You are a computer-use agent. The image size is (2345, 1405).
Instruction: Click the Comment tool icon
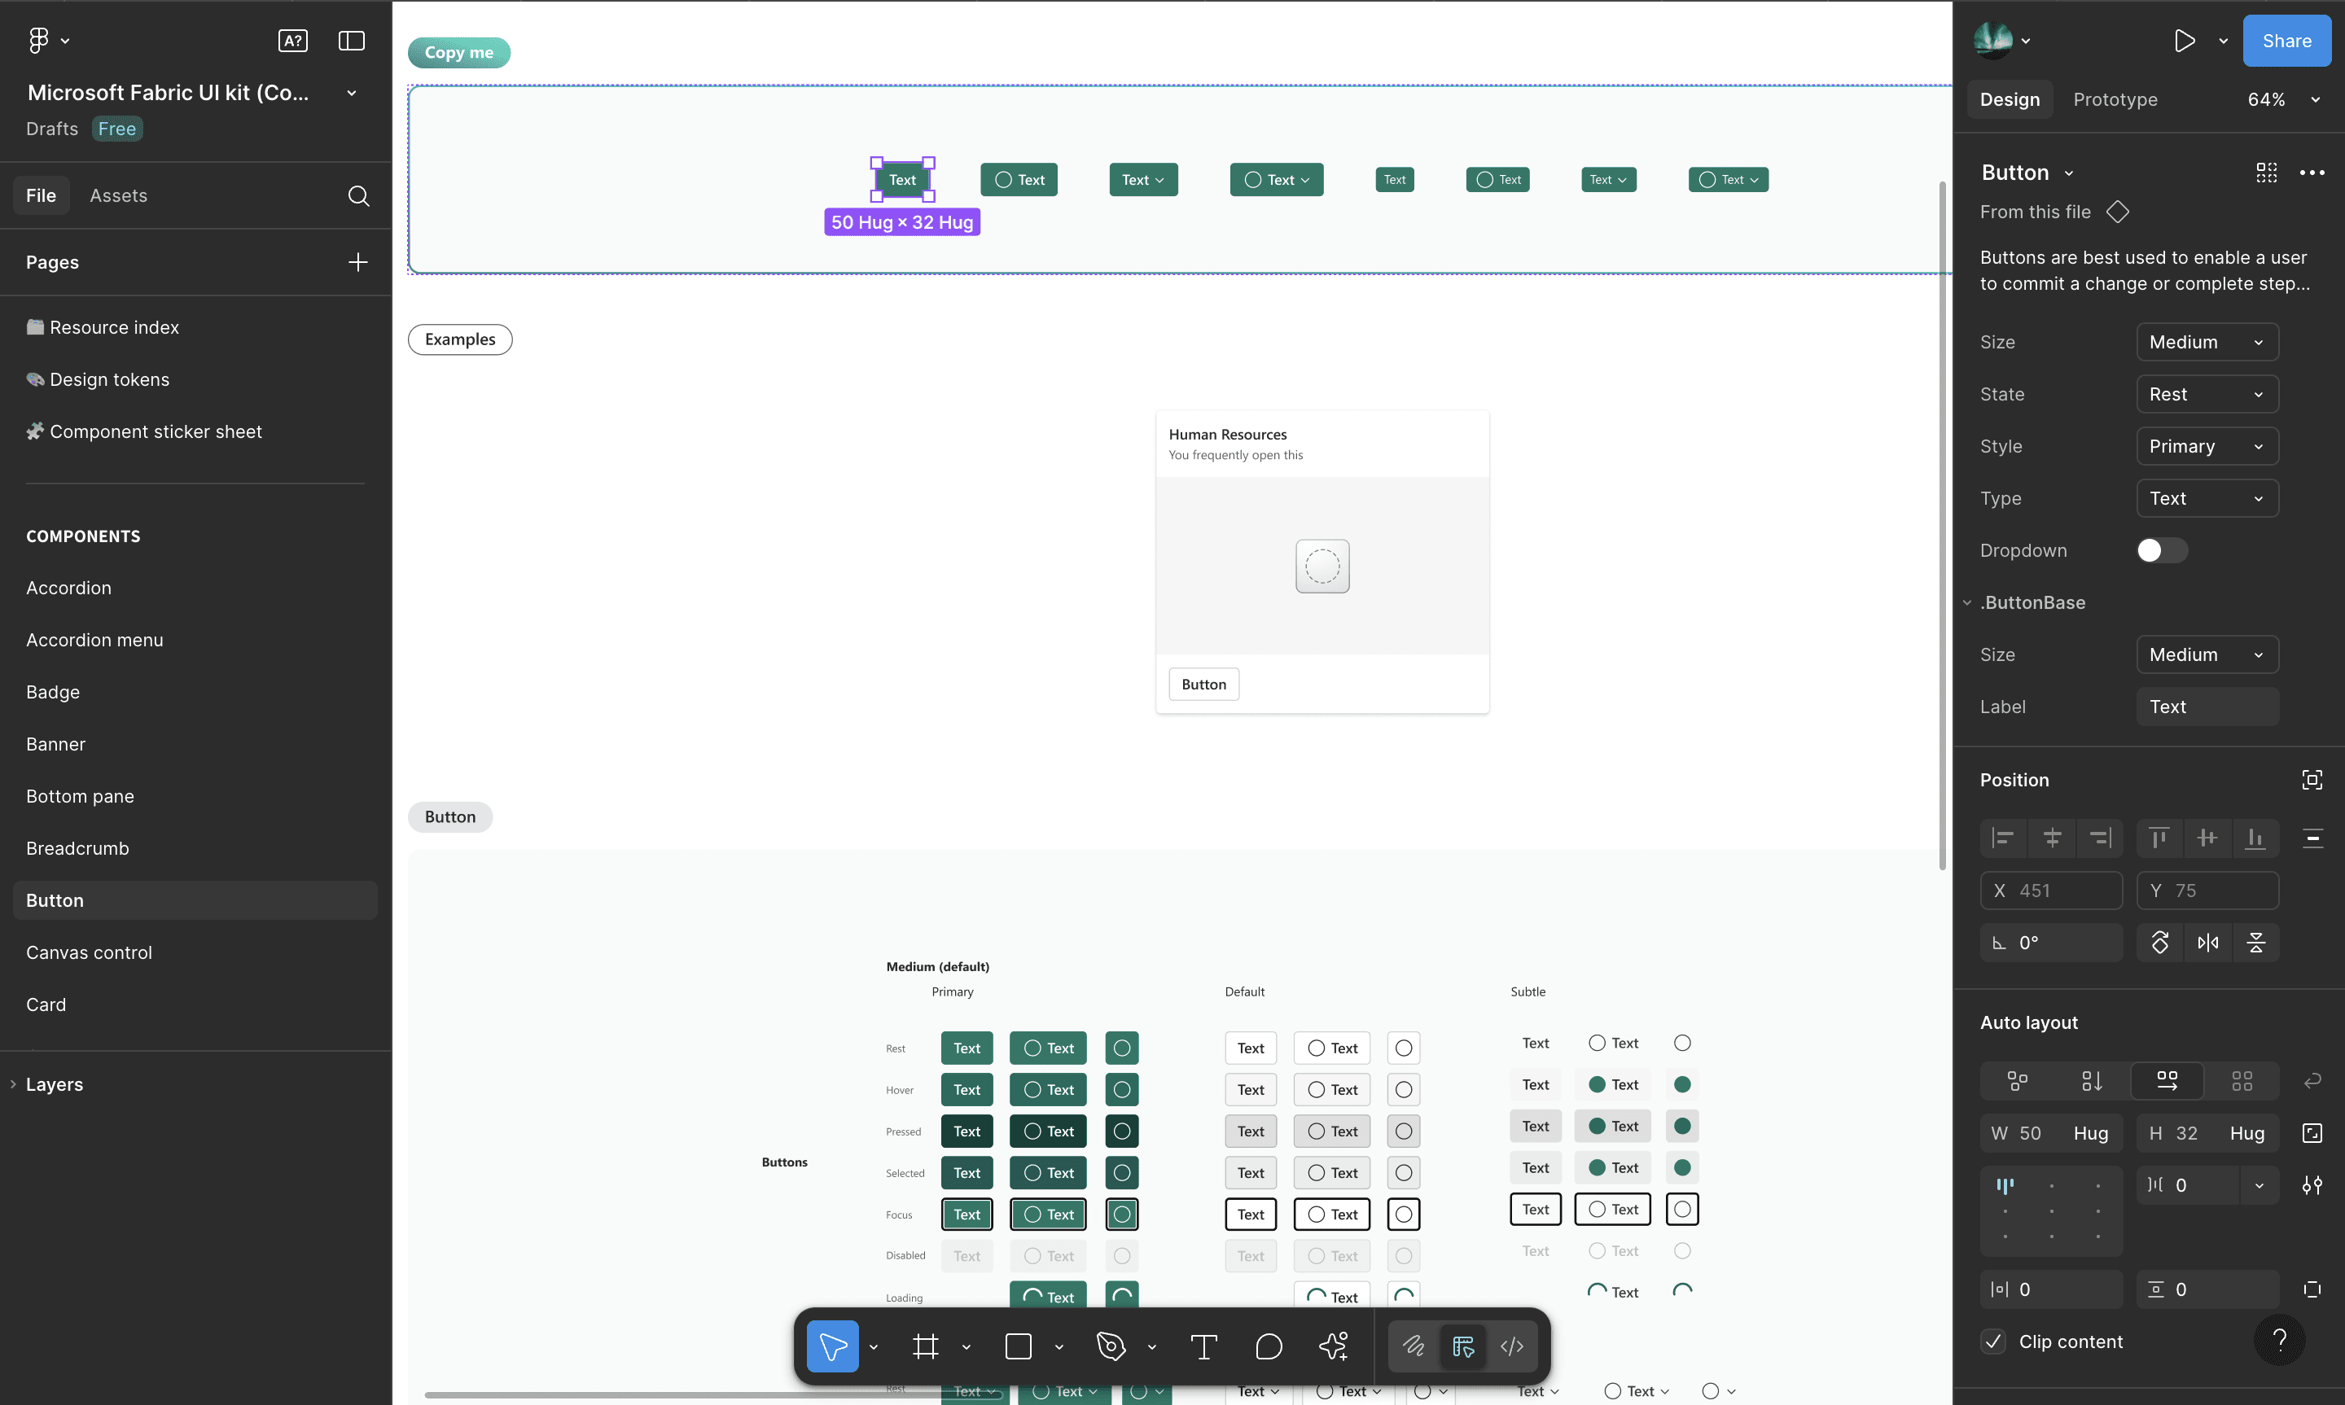tap(1268, 1346)
